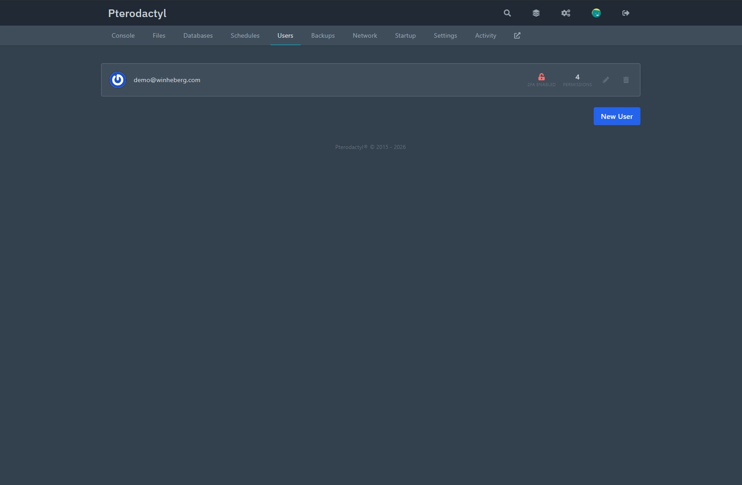Click the Pterodactyl® footer link
742x485 pixels.
click(x=351, y=147)
